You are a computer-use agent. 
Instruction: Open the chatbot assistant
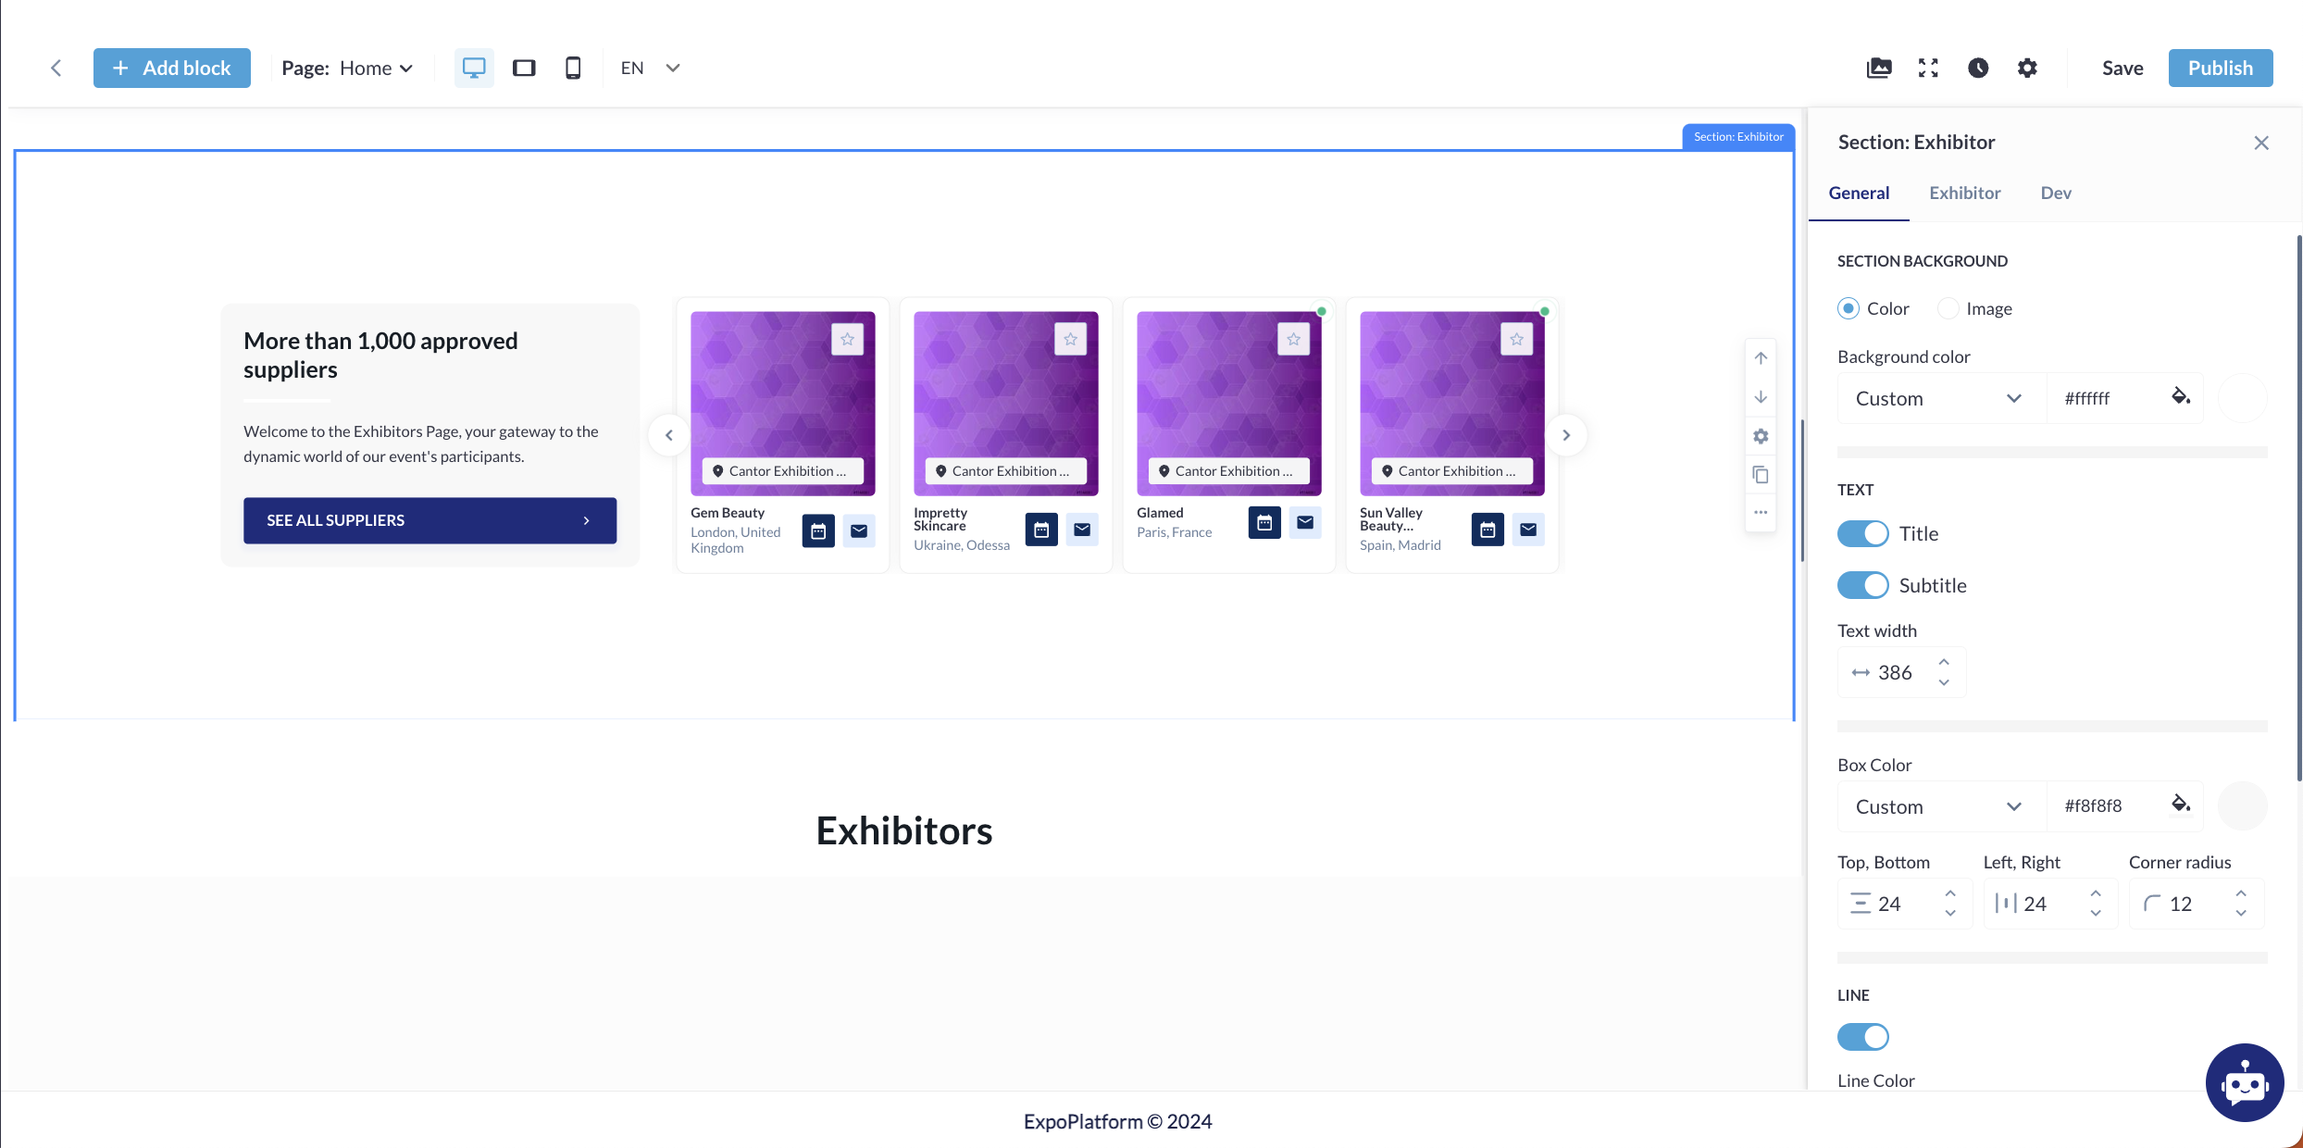(2245, 1082)
